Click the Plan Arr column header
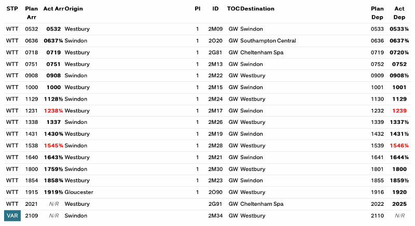Screen dimensions: 415x226 point(31,13)
